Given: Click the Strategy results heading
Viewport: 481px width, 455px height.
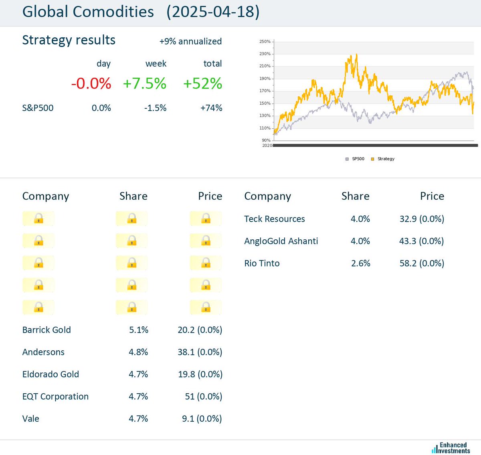Looking at the screenshot, I should tap(69, 40).
